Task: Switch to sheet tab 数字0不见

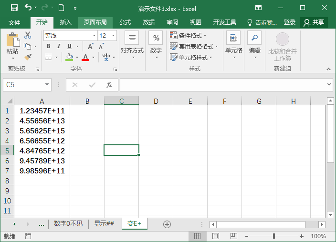Action: 68,223
